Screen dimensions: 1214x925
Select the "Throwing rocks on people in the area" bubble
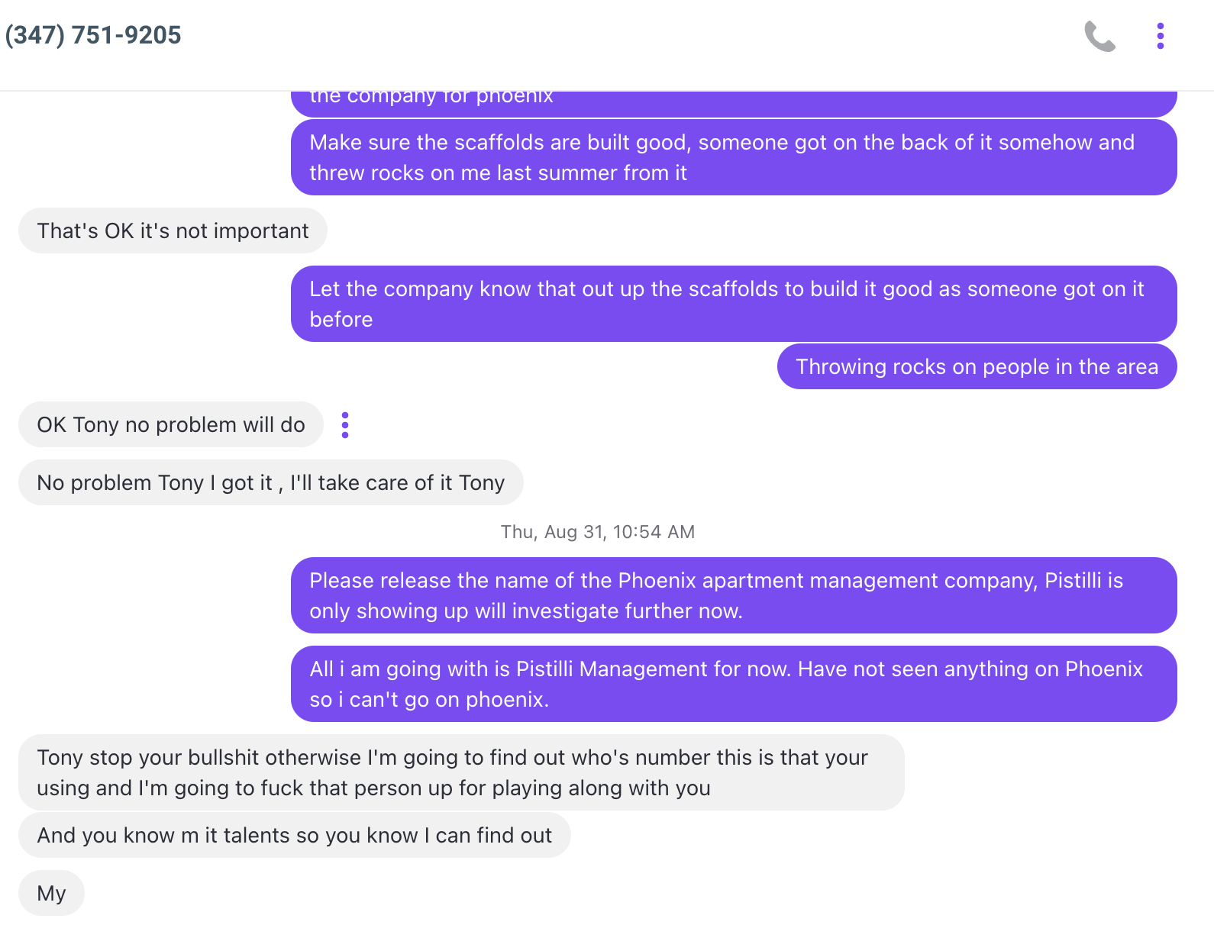pyautogui.click(x=977, y=366)
